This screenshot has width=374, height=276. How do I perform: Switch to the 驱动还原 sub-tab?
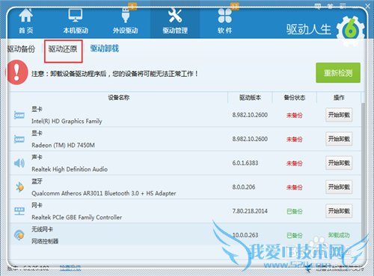[63, 49]
